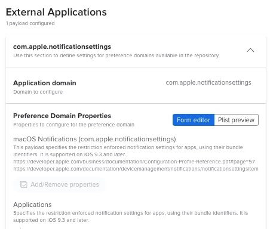This screenshot has height=229, width=270.
Task: Open the Configuration-Profile-Reference.pdf documentation link
Action: pos(134,162)
